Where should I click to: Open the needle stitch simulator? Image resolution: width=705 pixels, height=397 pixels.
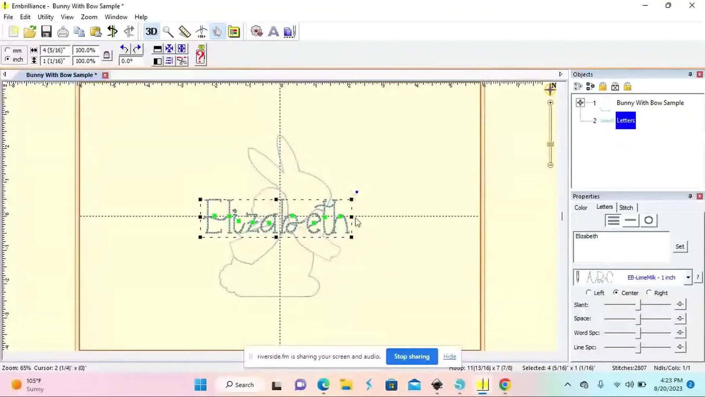click(x=201, y=32)
